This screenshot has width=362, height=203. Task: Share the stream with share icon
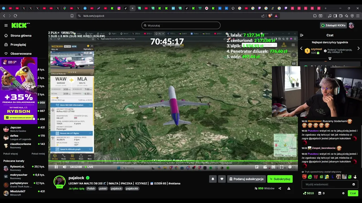[280, 188]
